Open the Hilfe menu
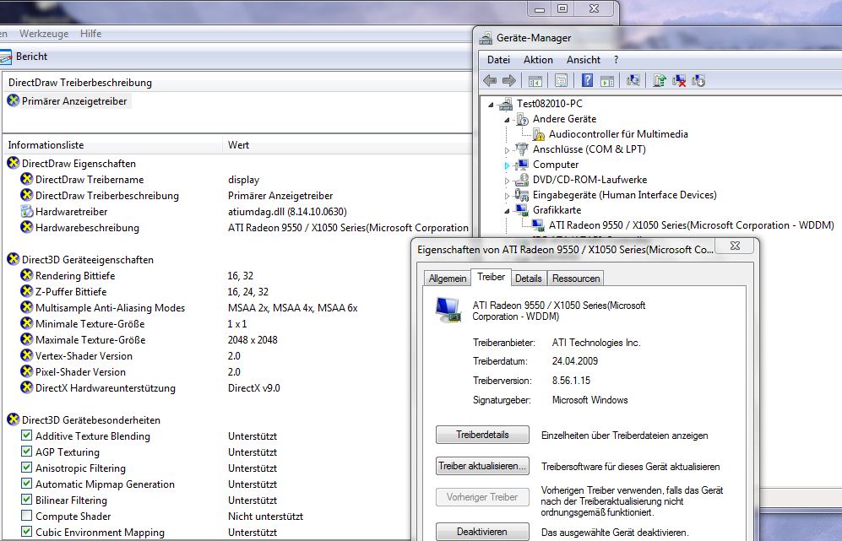Image resolution: width=842 pixels, height=541 pixels. pyautogui.click(x=90, y=33)
